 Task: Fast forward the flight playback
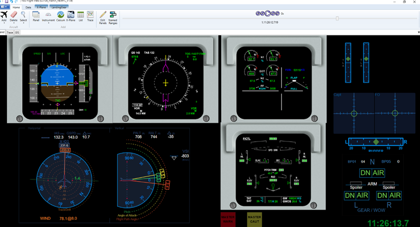[x=273, y=13]
